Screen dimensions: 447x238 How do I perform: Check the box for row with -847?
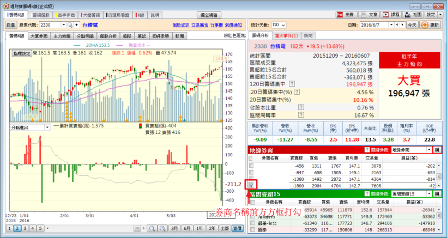point(251,173)
